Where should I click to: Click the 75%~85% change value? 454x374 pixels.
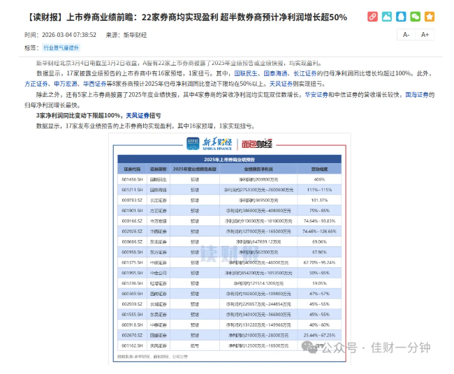point(319,211)
